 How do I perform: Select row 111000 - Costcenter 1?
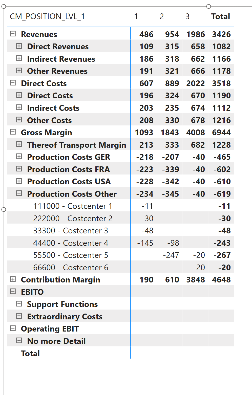click(x=73, y=206)
